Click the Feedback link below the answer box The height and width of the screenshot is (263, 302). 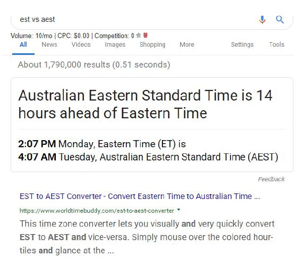click(x=271, y=179)
